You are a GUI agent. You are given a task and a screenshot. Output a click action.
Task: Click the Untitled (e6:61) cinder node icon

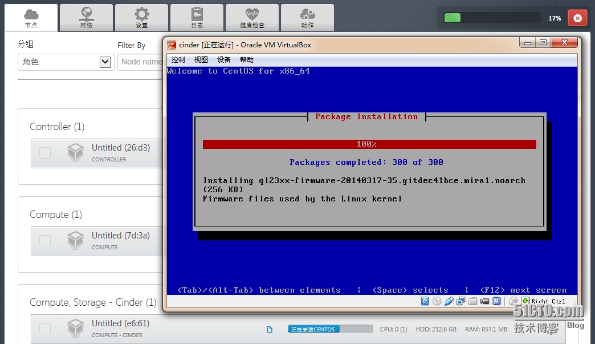pos(75,328)
